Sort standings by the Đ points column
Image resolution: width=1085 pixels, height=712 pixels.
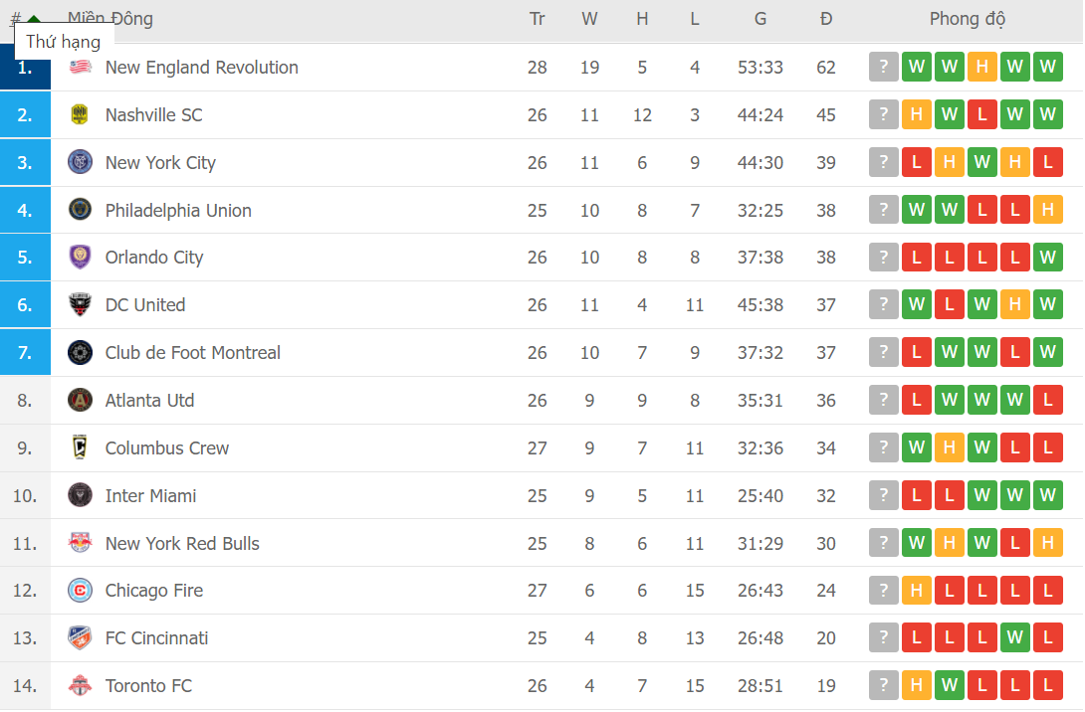coord(826,19)
